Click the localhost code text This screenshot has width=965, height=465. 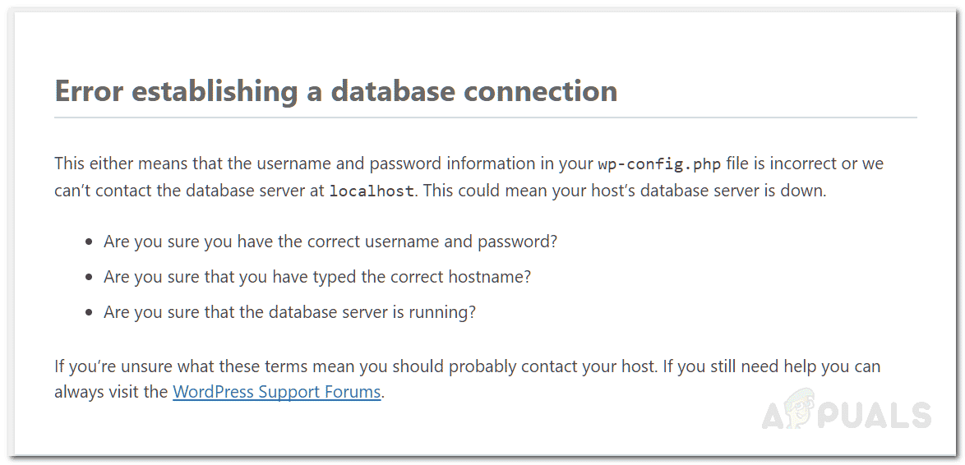372,191
